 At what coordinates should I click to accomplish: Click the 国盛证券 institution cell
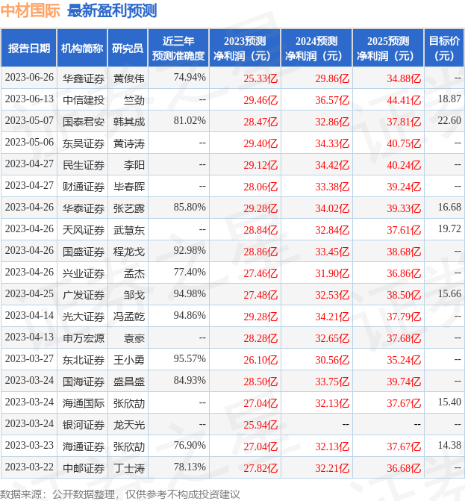click(x=84, y=252)
